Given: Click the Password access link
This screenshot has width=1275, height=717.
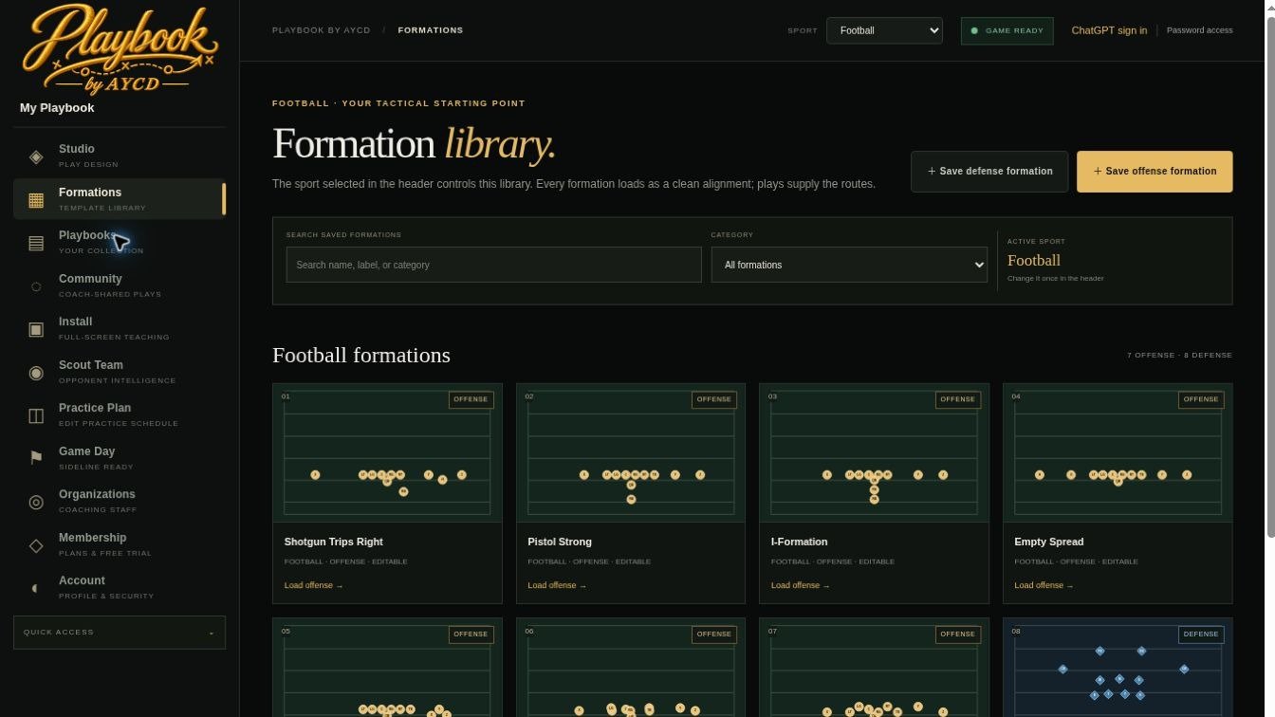Looking at the screenshot, I should pos(1200,30).
